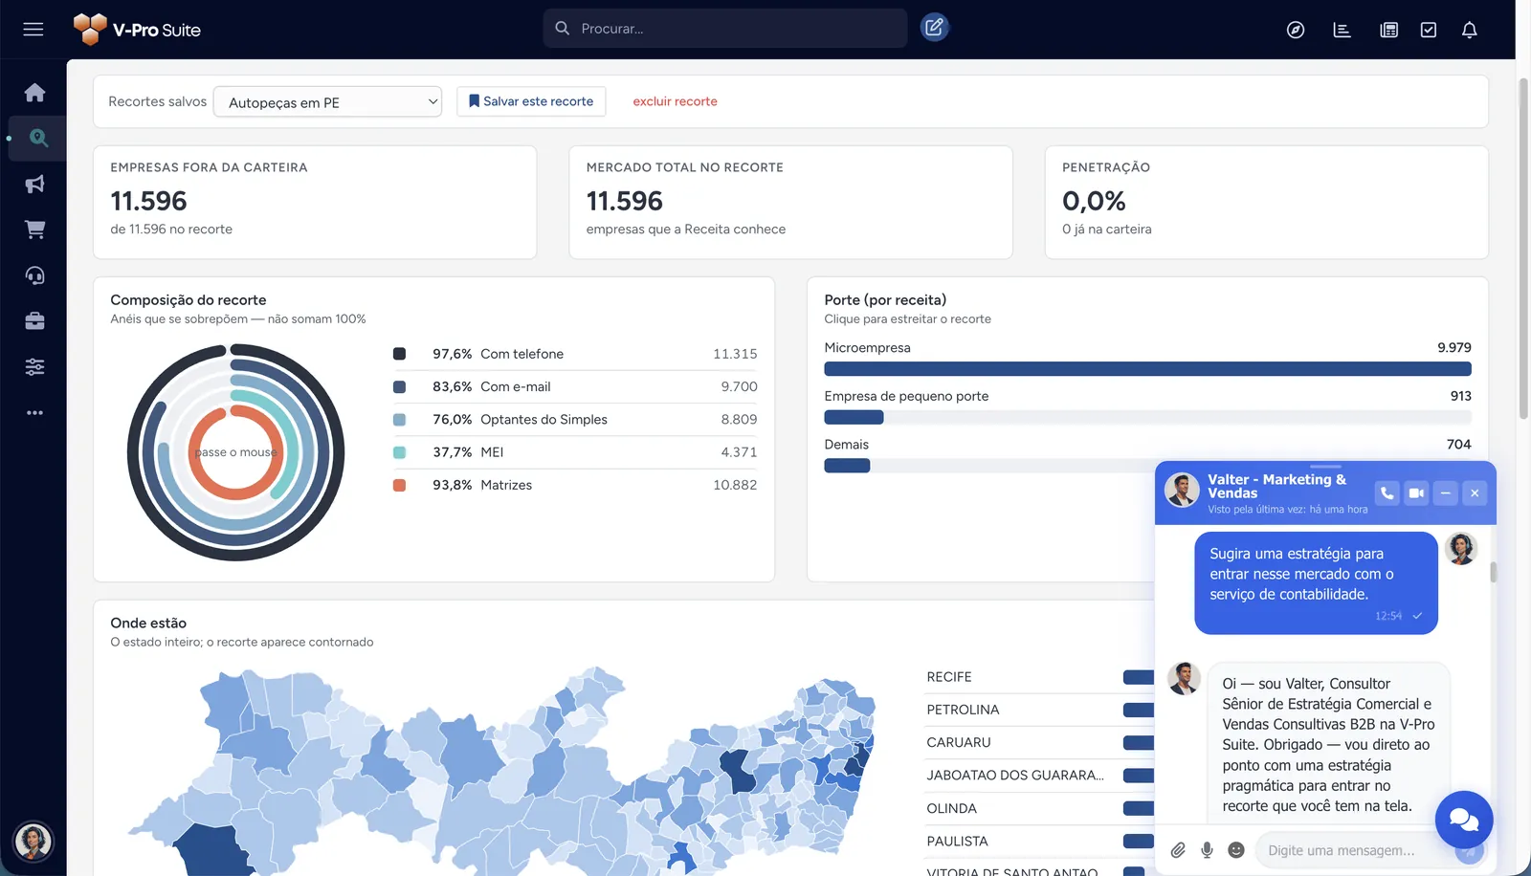Open the tasks checkbox icon in the top bar
1531x876 pixels.
point(1429,30)
